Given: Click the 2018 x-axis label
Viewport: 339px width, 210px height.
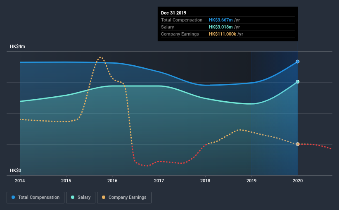Looking at the screenshot, I should (x=205, y=181).
